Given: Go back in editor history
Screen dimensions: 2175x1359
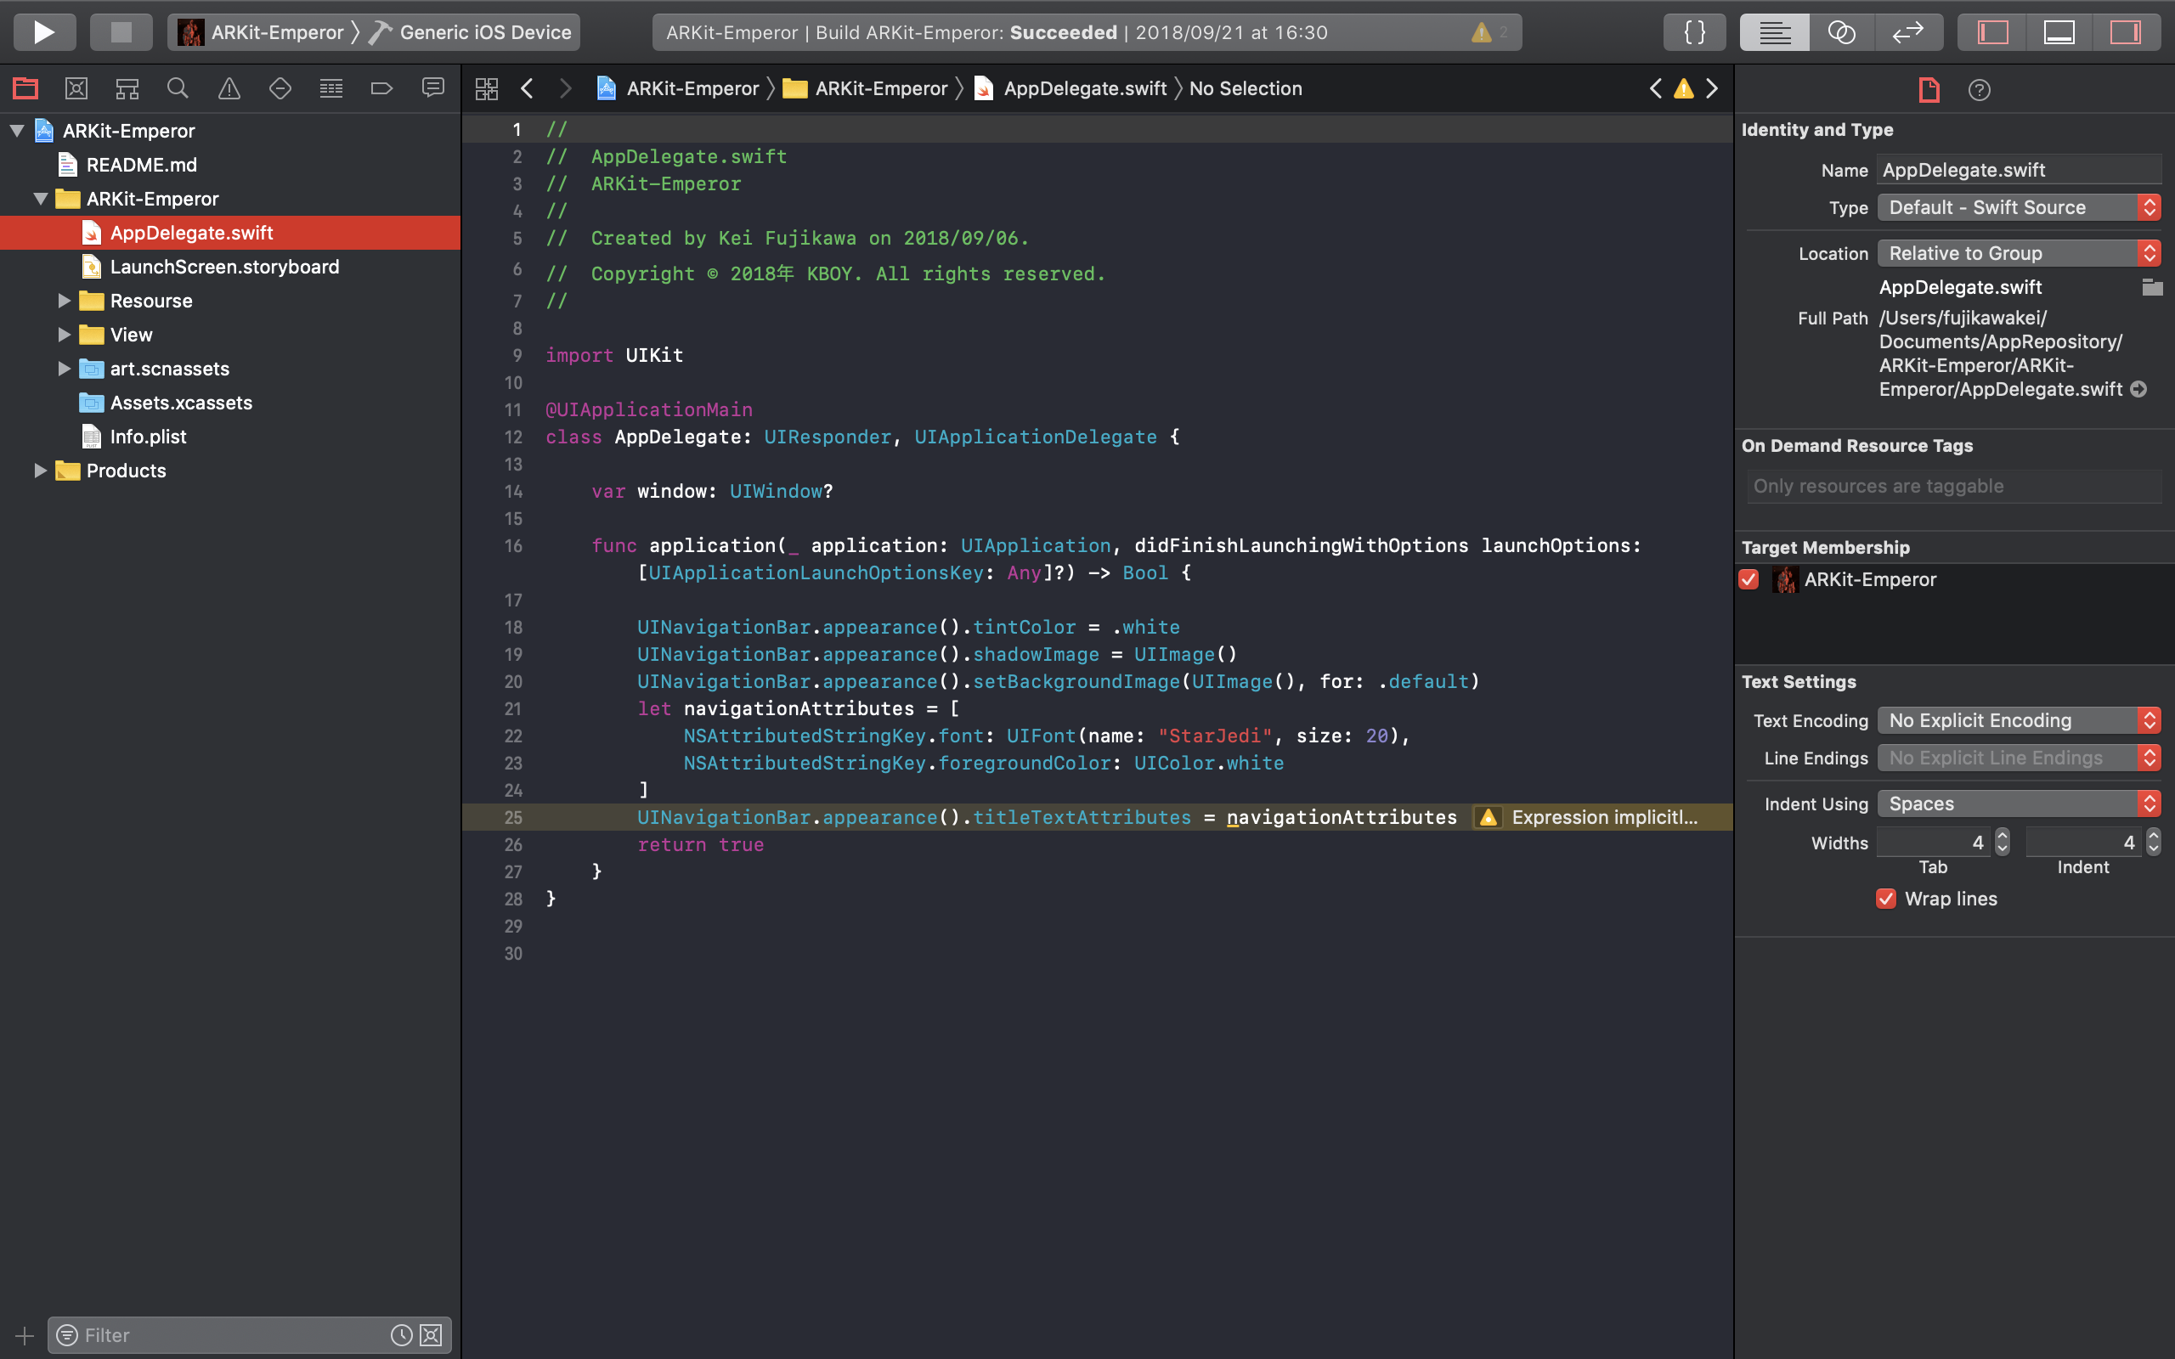Looking at the screenshot, I should [x=528, y=88].
